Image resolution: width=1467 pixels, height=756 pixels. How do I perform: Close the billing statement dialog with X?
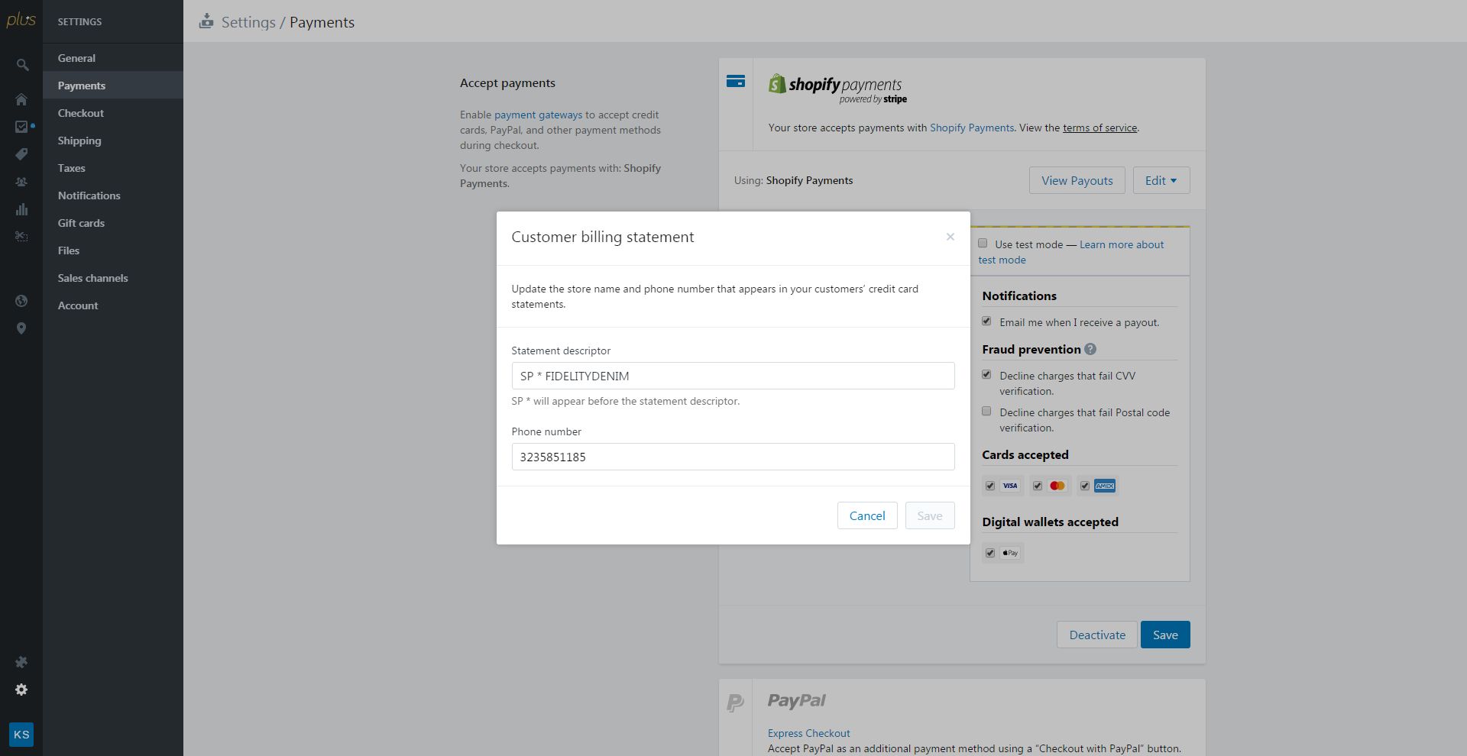[950, 237]
